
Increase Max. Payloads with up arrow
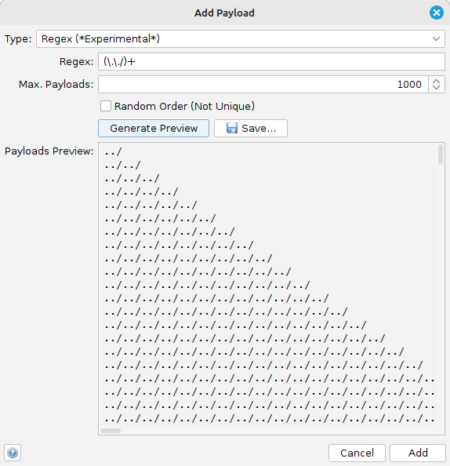click(x=437, y=81)
